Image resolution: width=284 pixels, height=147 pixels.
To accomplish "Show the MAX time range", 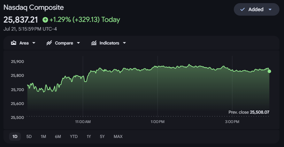I will pyautogui.click(x=118, y=137).
